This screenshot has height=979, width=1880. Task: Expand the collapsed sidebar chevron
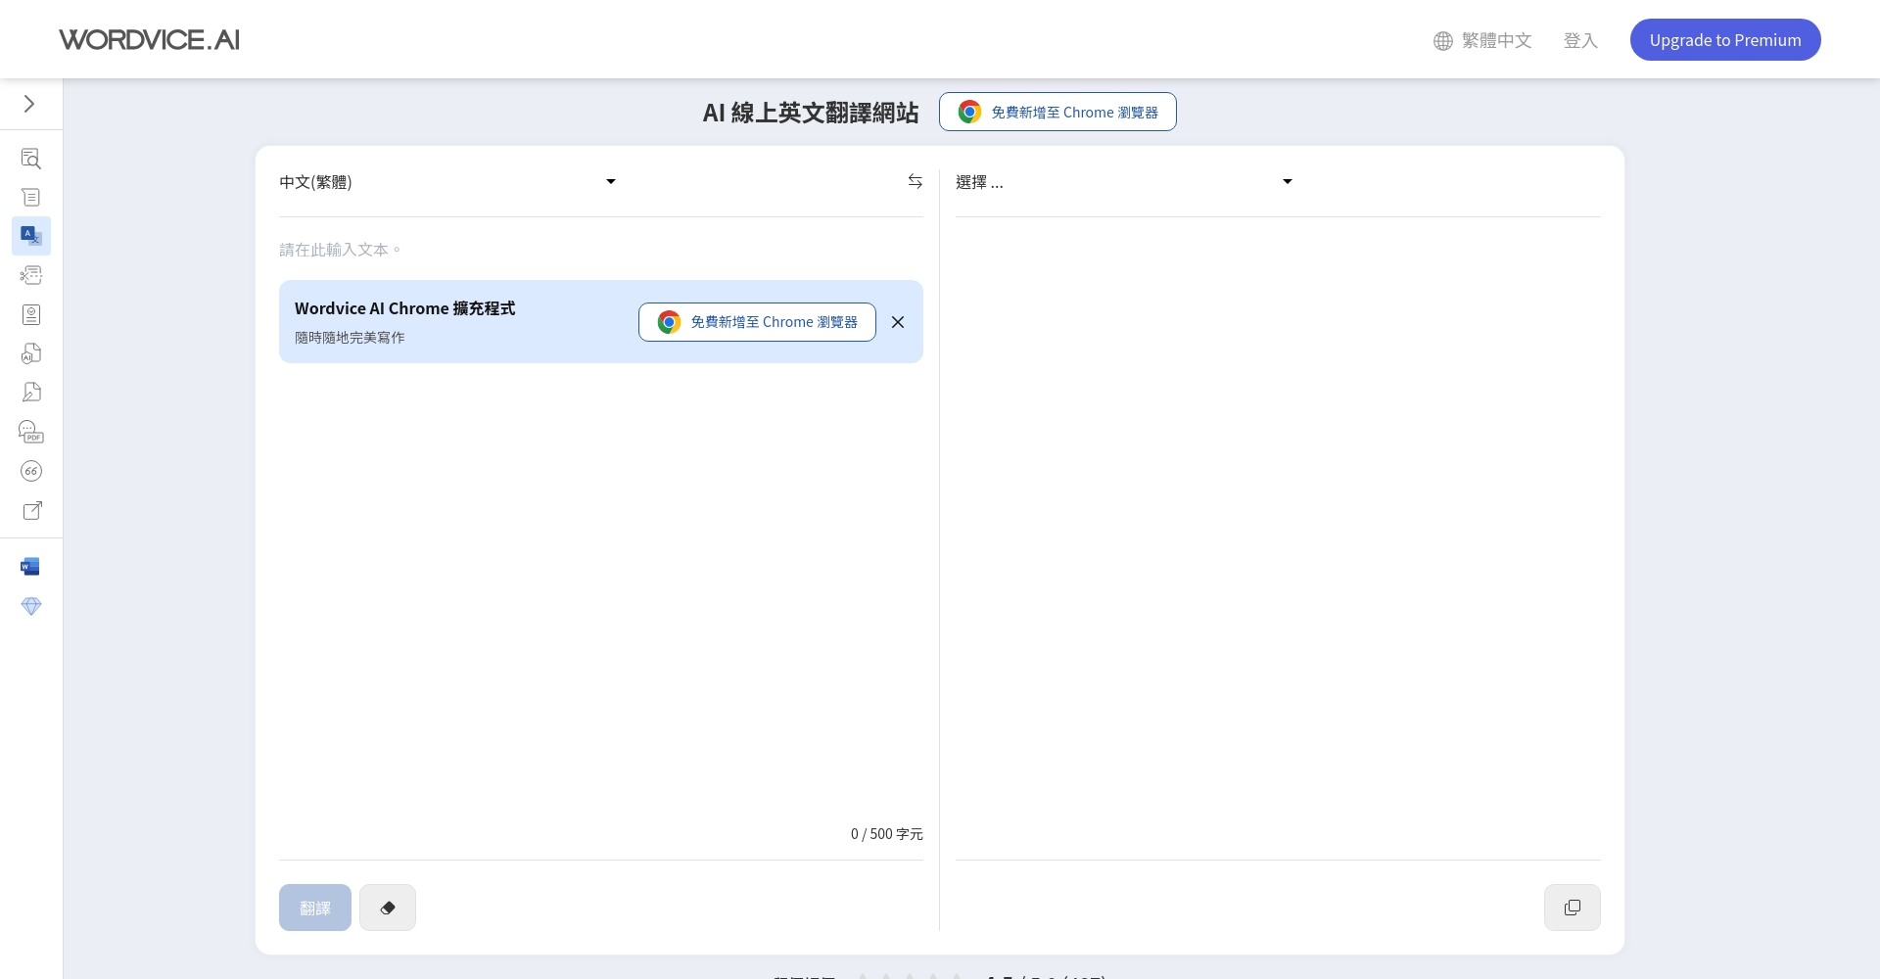(x=28, y=103)
